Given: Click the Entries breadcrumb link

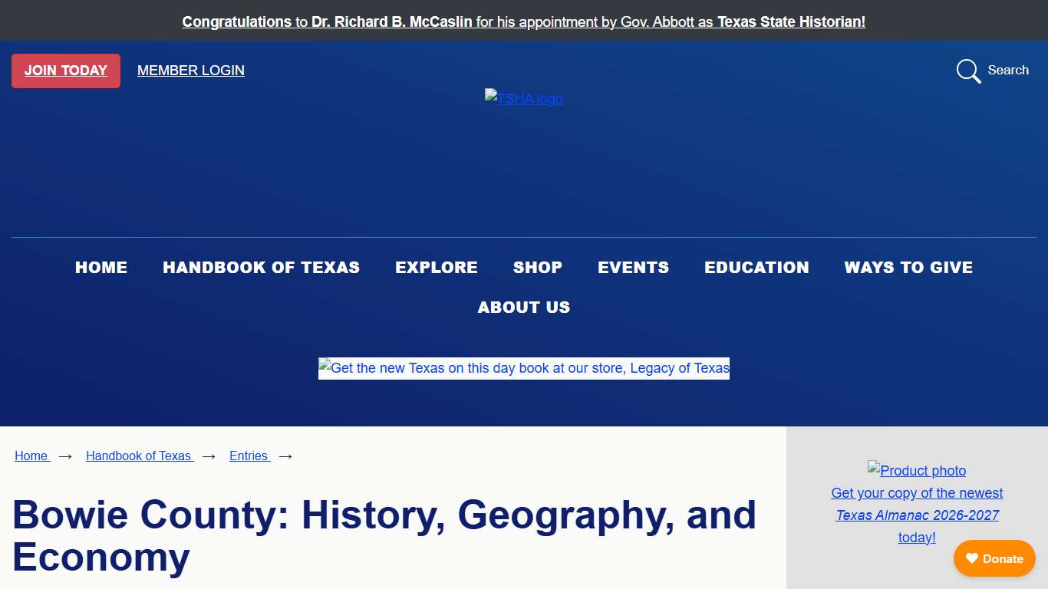Looking at the screenshot, I should coord(249,456).
